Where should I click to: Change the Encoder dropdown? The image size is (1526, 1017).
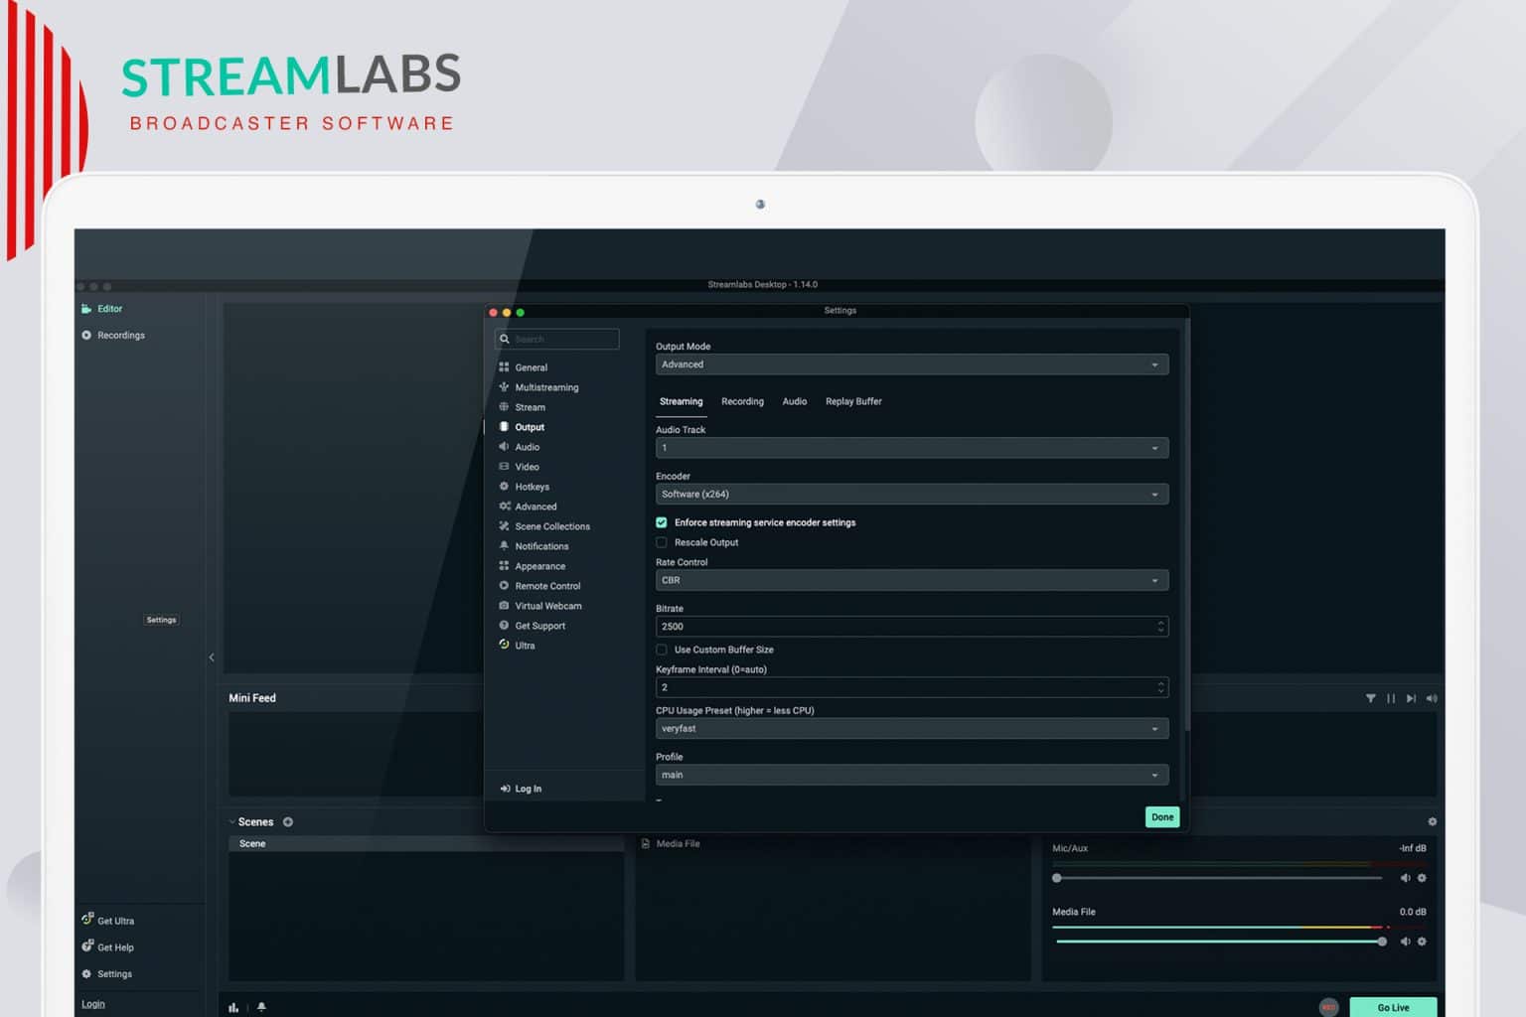pyautogui.click(x=911, y=494)
